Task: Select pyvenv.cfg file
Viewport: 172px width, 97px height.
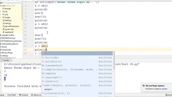Action: coord(9,29)
